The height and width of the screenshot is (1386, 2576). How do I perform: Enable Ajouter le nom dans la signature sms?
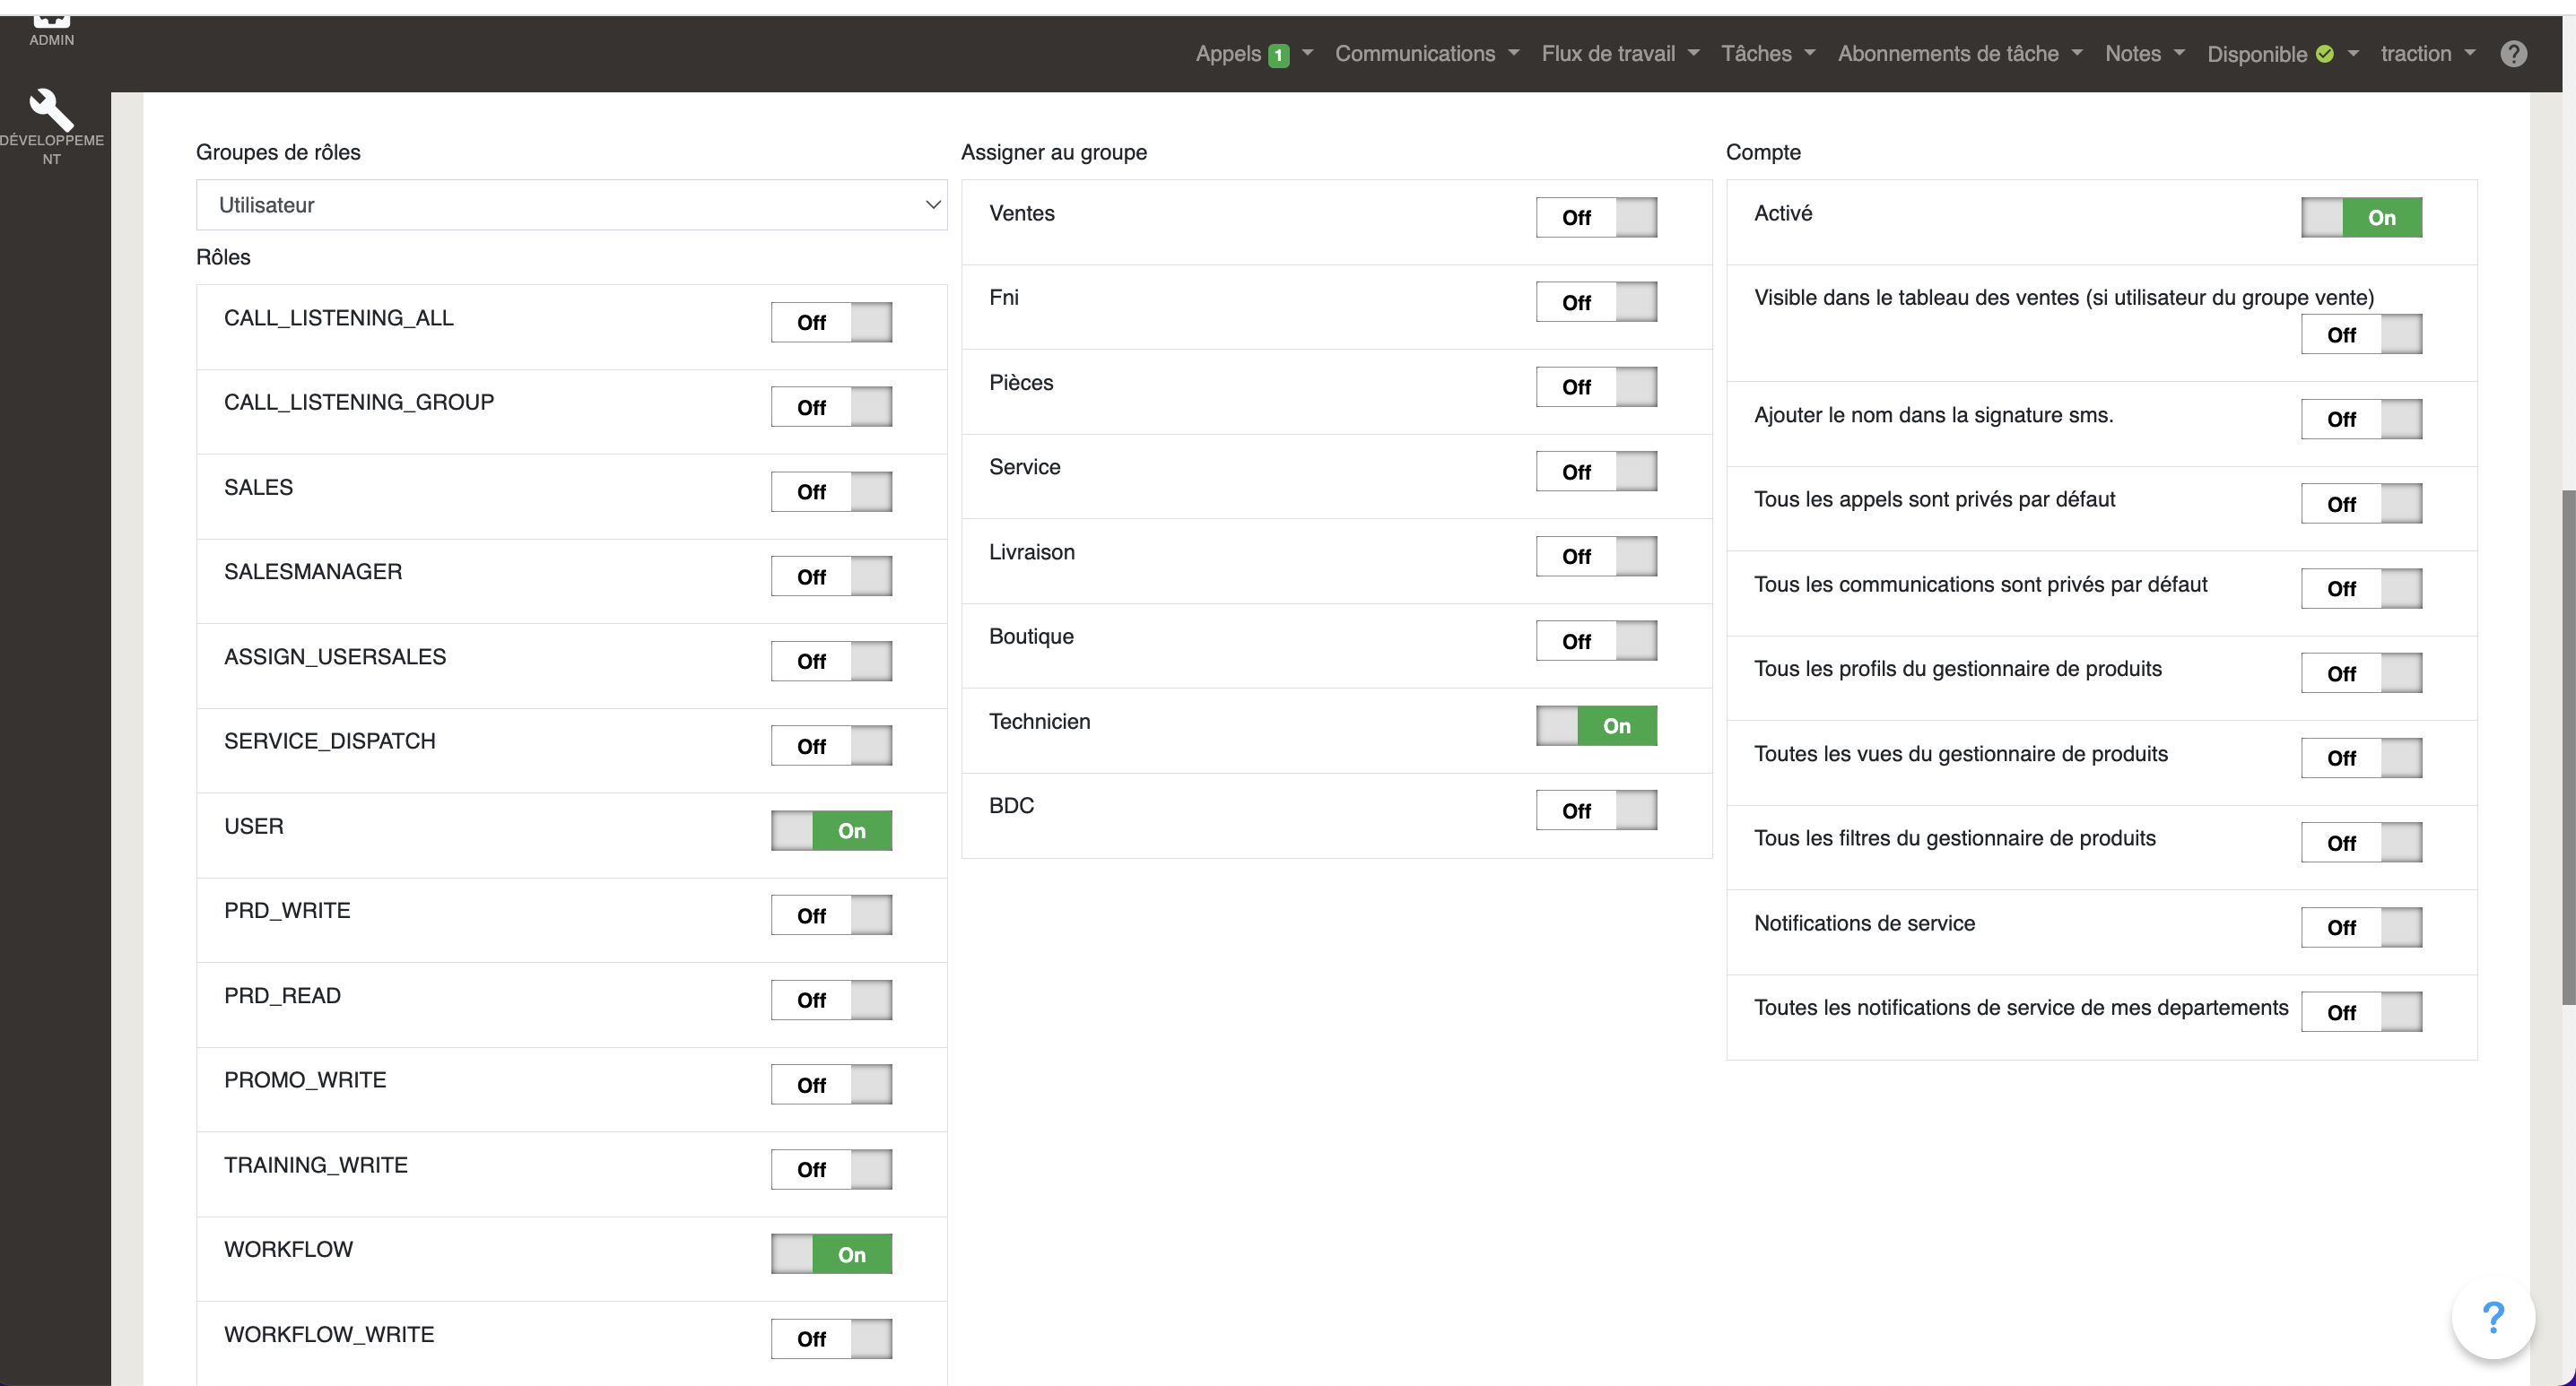(2361, 420)
